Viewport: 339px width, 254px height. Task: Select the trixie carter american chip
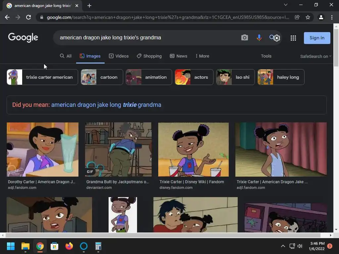pos(42,77)
